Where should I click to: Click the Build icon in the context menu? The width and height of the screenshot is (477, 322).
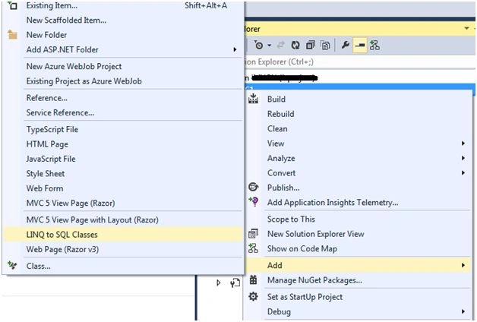(x=253, y=99)
